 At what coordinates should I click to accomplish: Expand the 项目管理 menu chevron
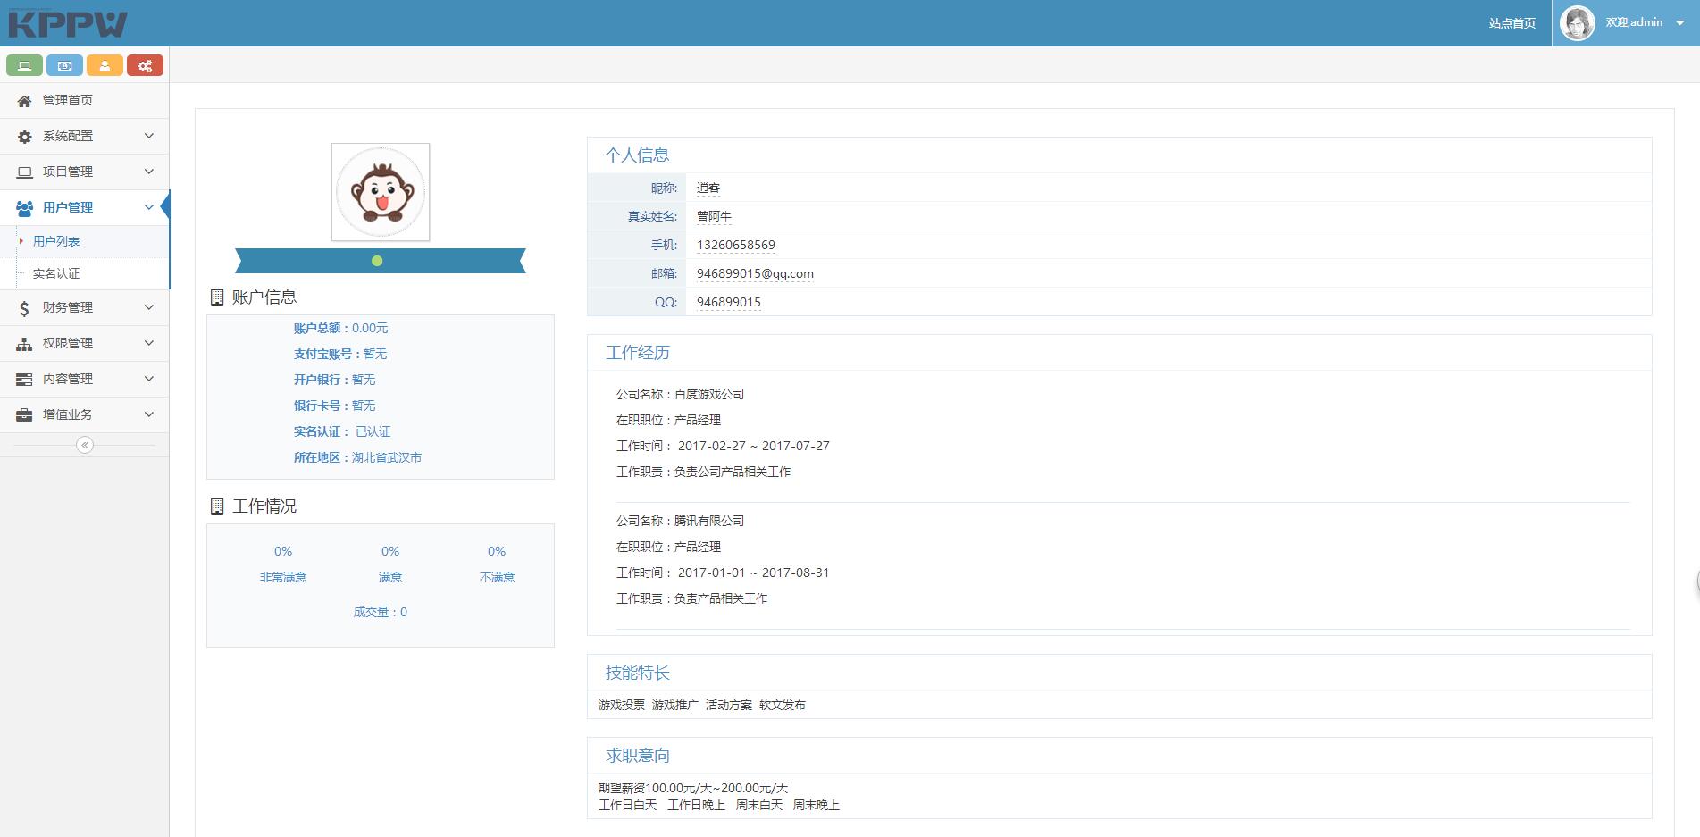pos(149,172)
